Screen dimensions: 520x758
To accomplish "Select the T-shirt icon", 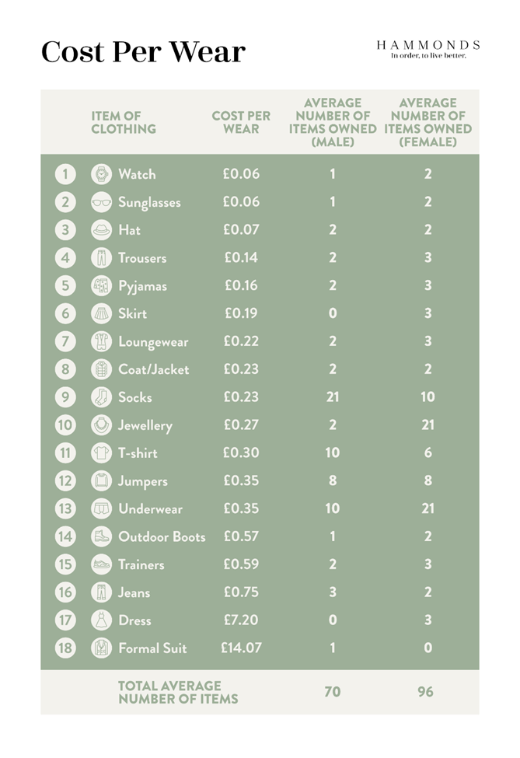I will pyautogui.click(x=101, y=453).
